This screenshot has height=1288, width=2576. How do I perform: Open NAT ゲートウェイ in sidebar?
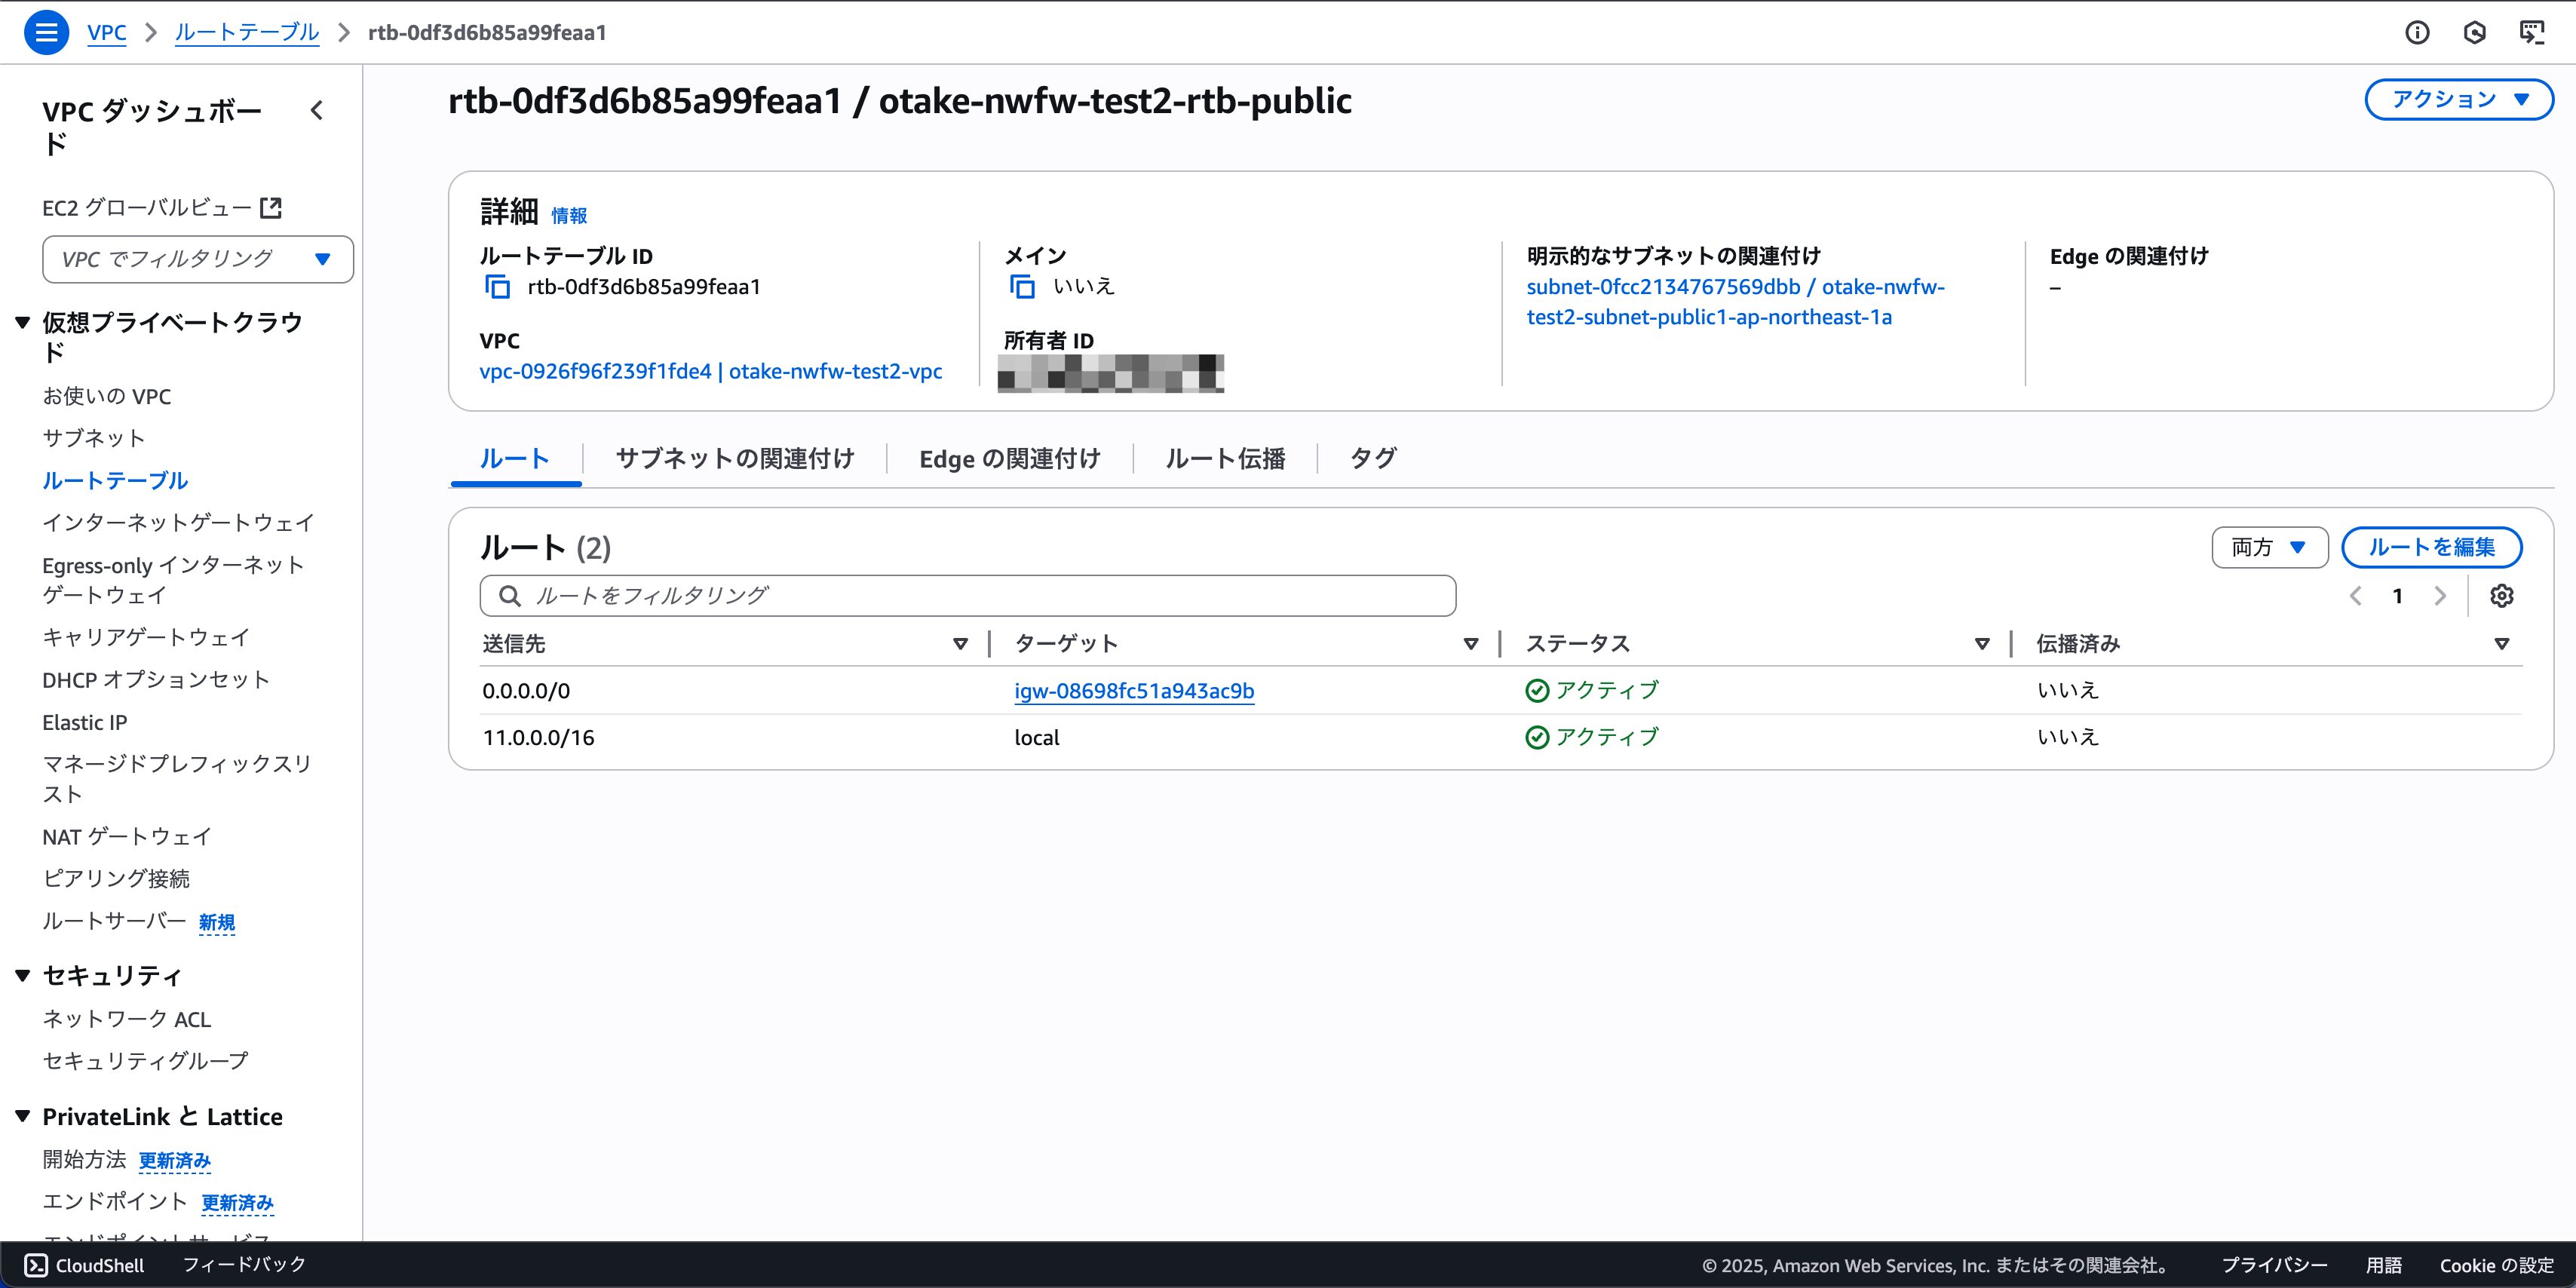coord(127,836)
